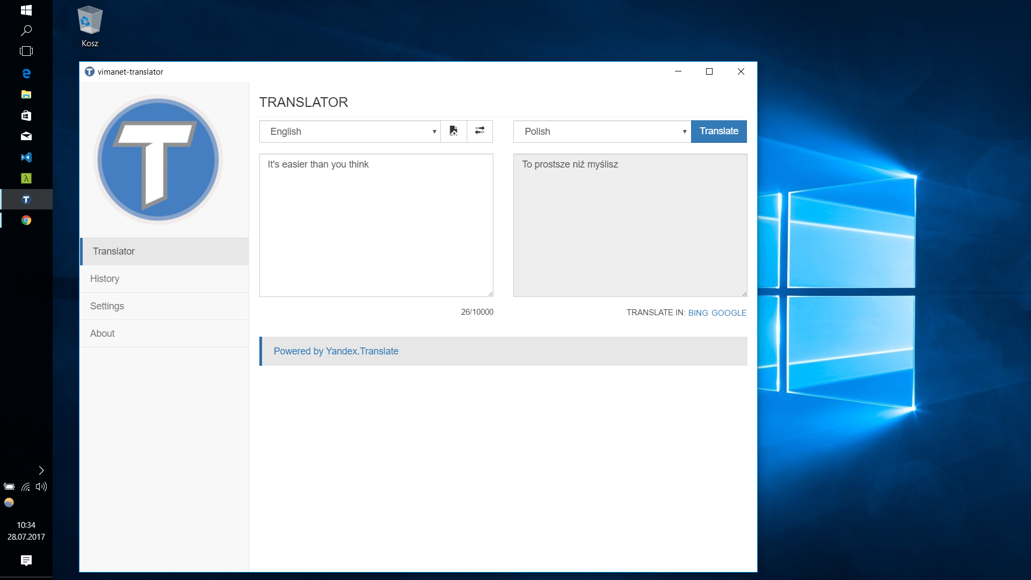This screenshot has height=580, width=1031.
Task: Open the Edge browser taskbar icon
Action: point(26,73)
